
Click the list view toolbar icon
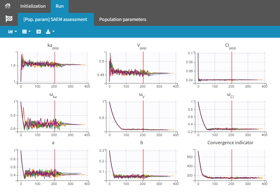(x=39, y=31)
